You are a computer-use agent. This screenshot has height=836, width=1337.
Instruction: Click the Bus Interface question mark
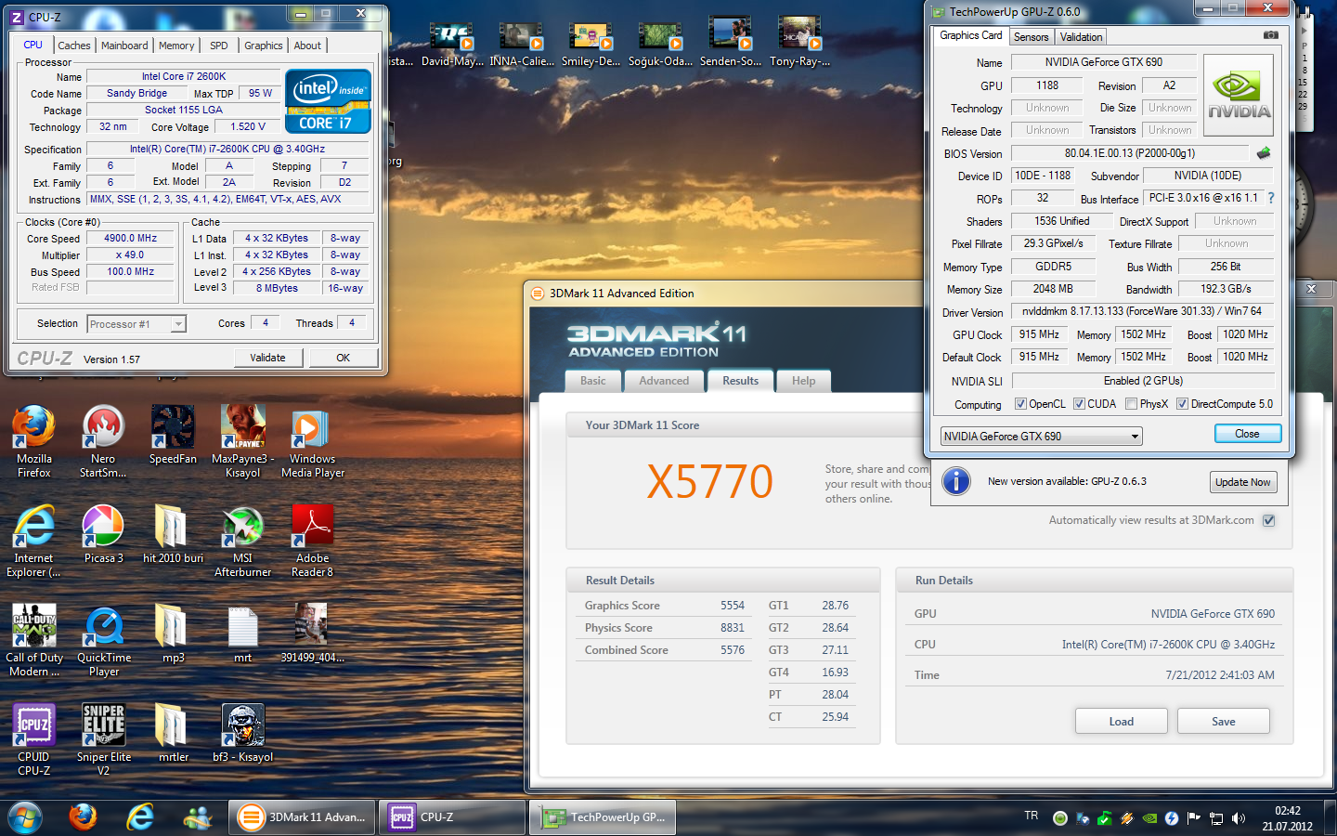pyautogui.click(x=1271, y=198)
